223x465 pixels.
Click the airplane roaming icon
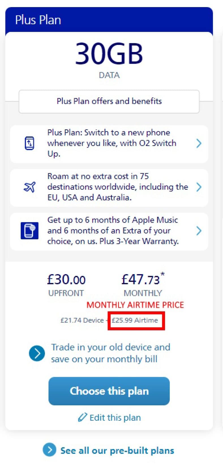29,187
